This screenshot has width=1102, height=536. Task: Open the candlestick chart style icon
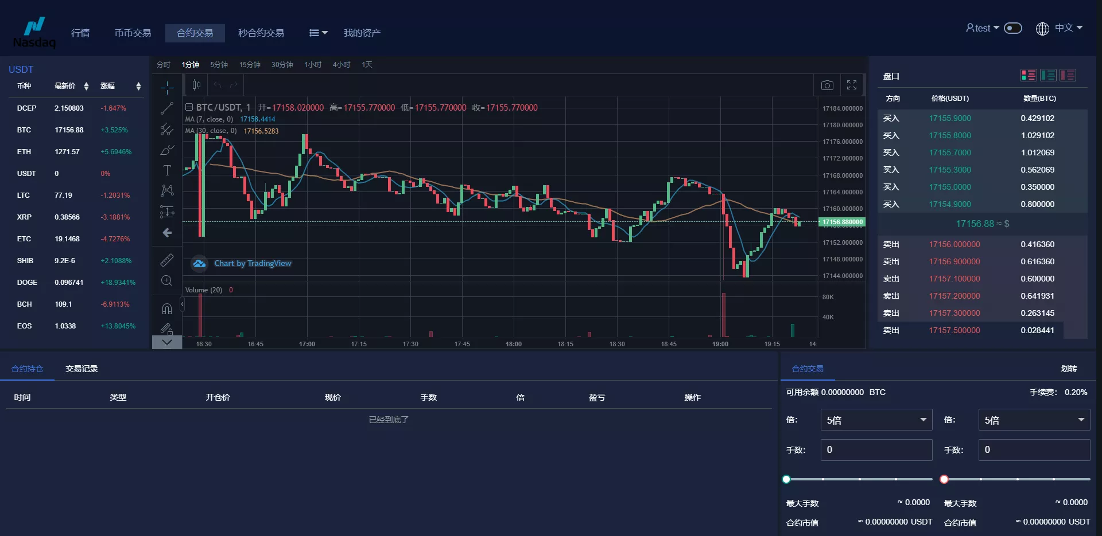click(x=196, y=85)
